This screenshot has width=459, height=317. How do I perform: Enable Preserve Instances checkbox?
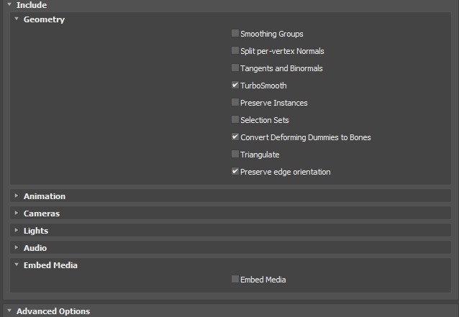(235, 102)
